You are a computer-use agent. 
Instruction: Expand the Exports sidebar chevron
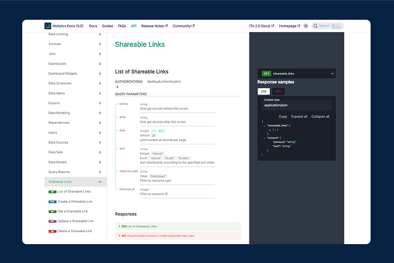(x=100, y=103)
